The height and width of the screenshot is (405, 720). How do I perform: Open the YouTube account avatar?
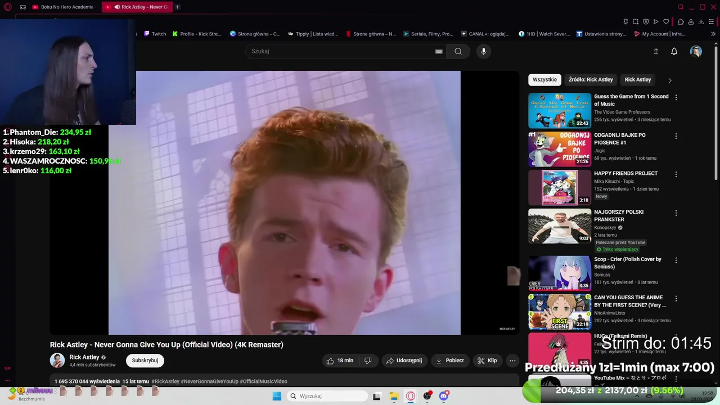696,51
